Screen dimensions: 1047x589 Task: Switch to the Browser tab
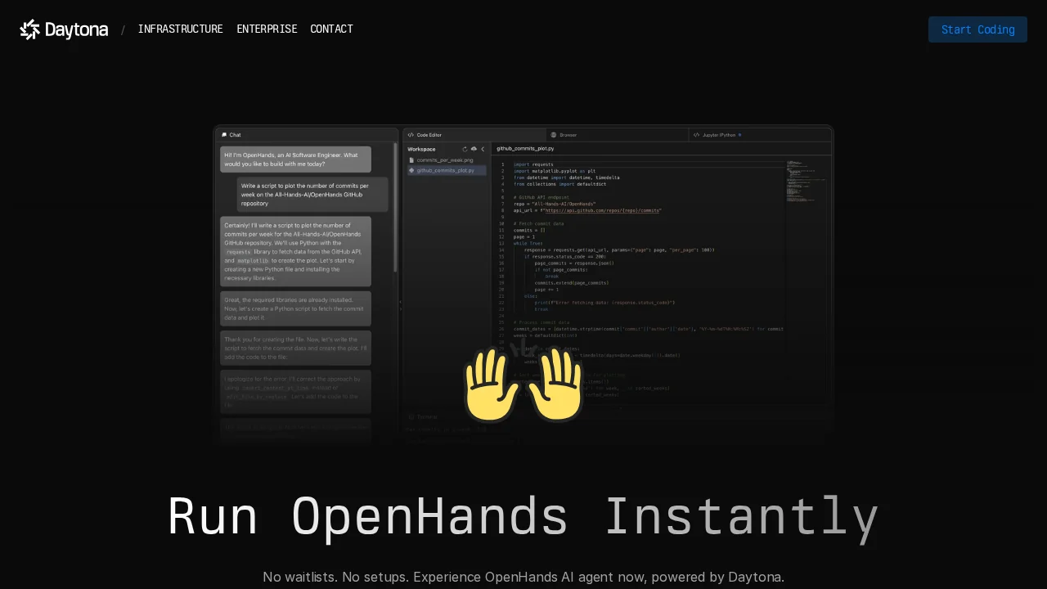[x=568, y=135]
